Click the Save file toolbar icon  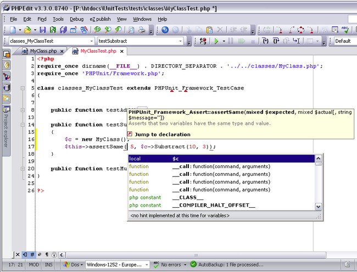pyautogui.click(x=42, y=30)
